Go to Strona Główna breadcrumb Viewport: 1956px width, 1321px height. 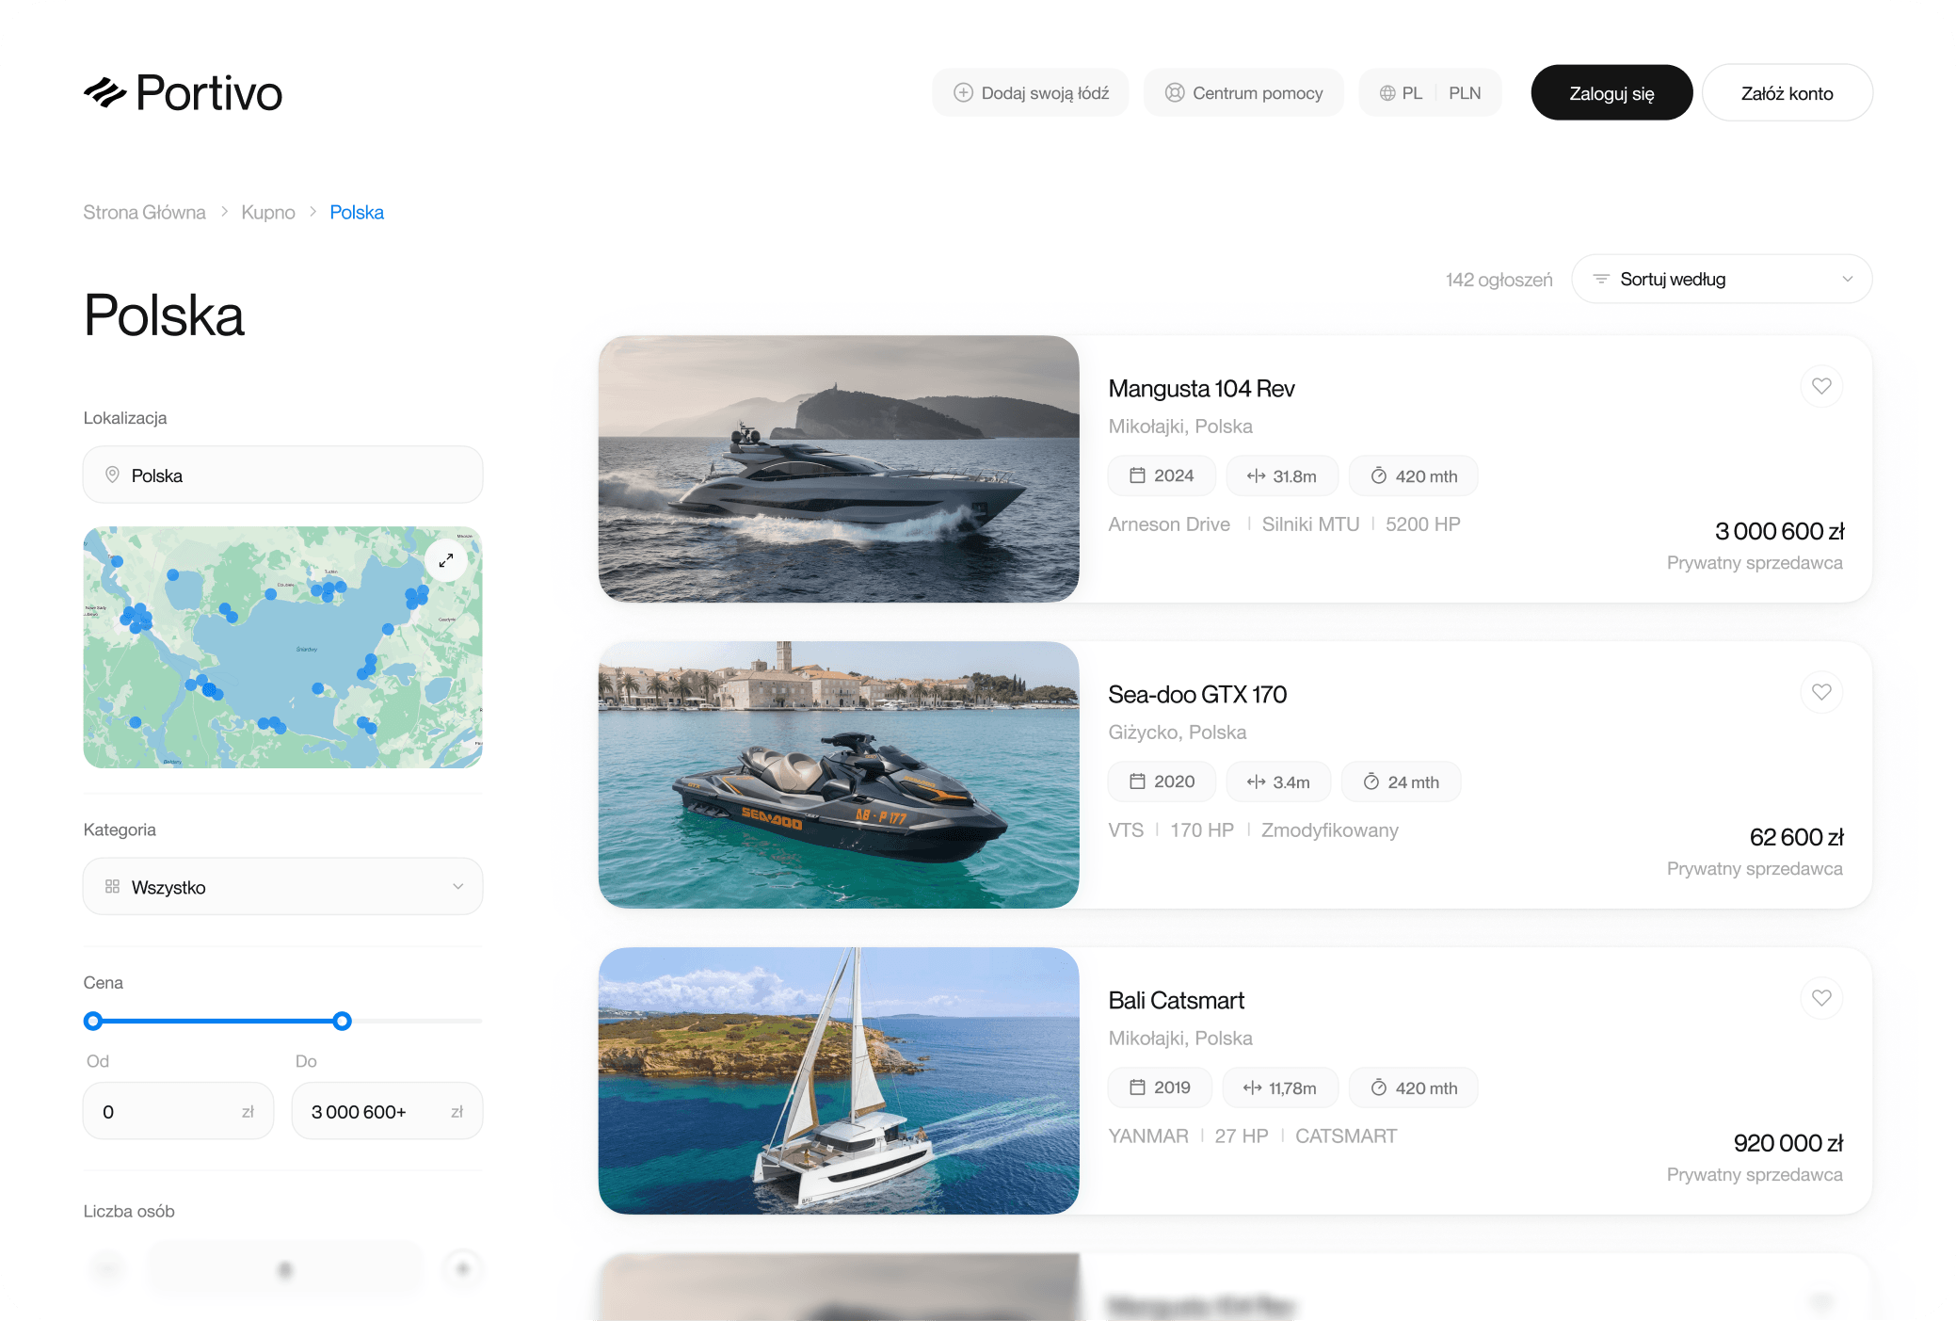tap(144, 212)
